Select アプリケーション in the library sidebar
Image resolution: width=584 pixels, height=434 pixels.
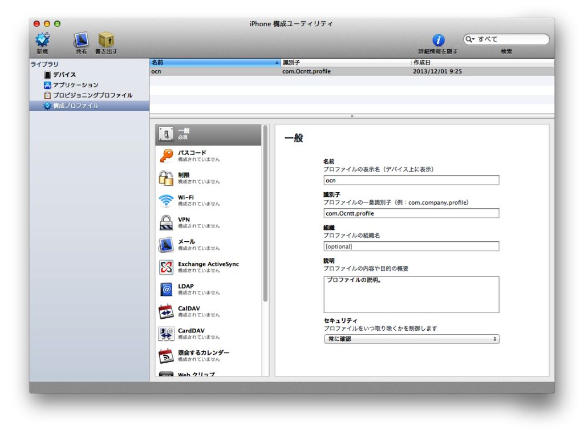click(76, 85)
